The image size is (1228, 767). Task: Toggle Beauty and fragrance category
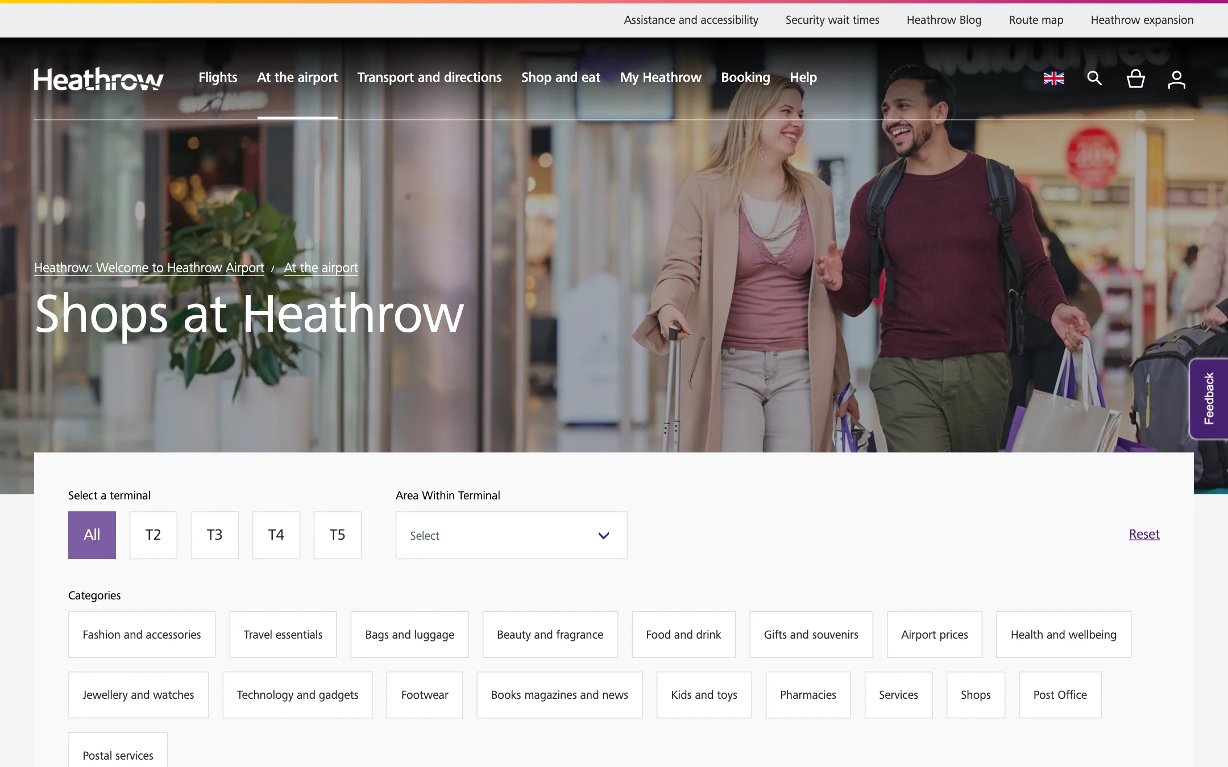click(550, 635)
